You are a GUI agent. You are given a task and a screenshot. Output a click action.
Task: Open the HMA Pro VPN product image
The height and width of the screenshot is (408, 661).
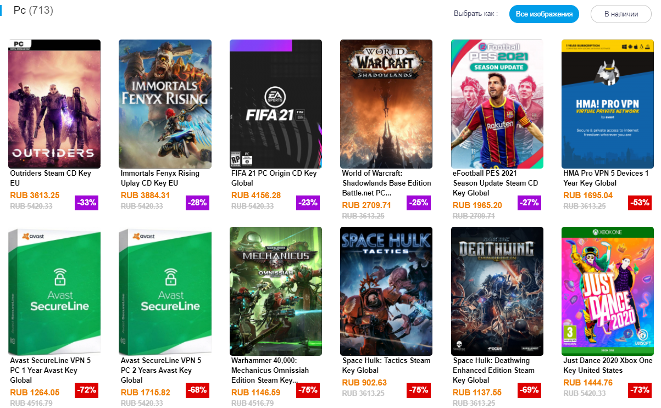pos(607,104)
